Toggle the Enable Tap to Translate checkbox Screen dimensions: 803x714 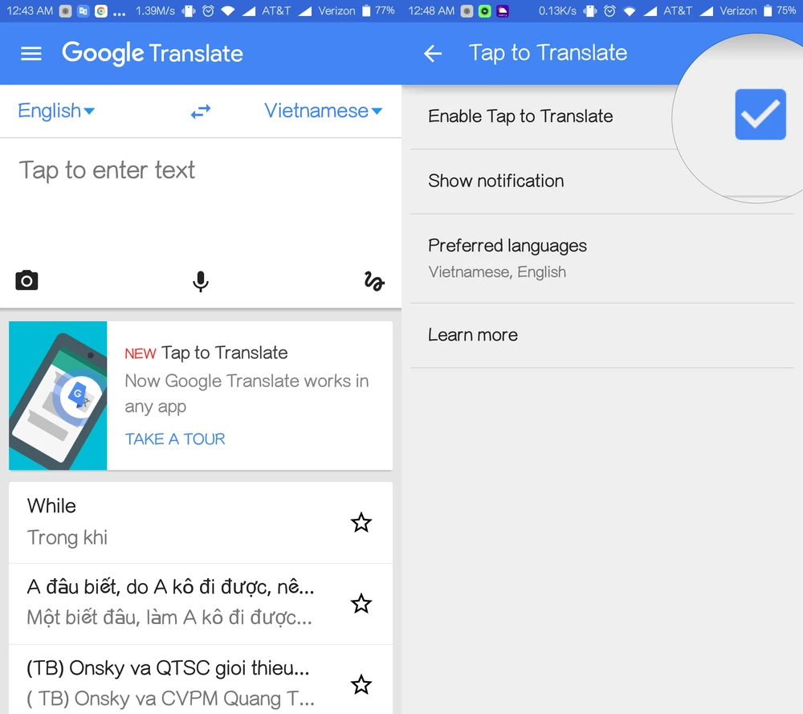coord(760,114)
